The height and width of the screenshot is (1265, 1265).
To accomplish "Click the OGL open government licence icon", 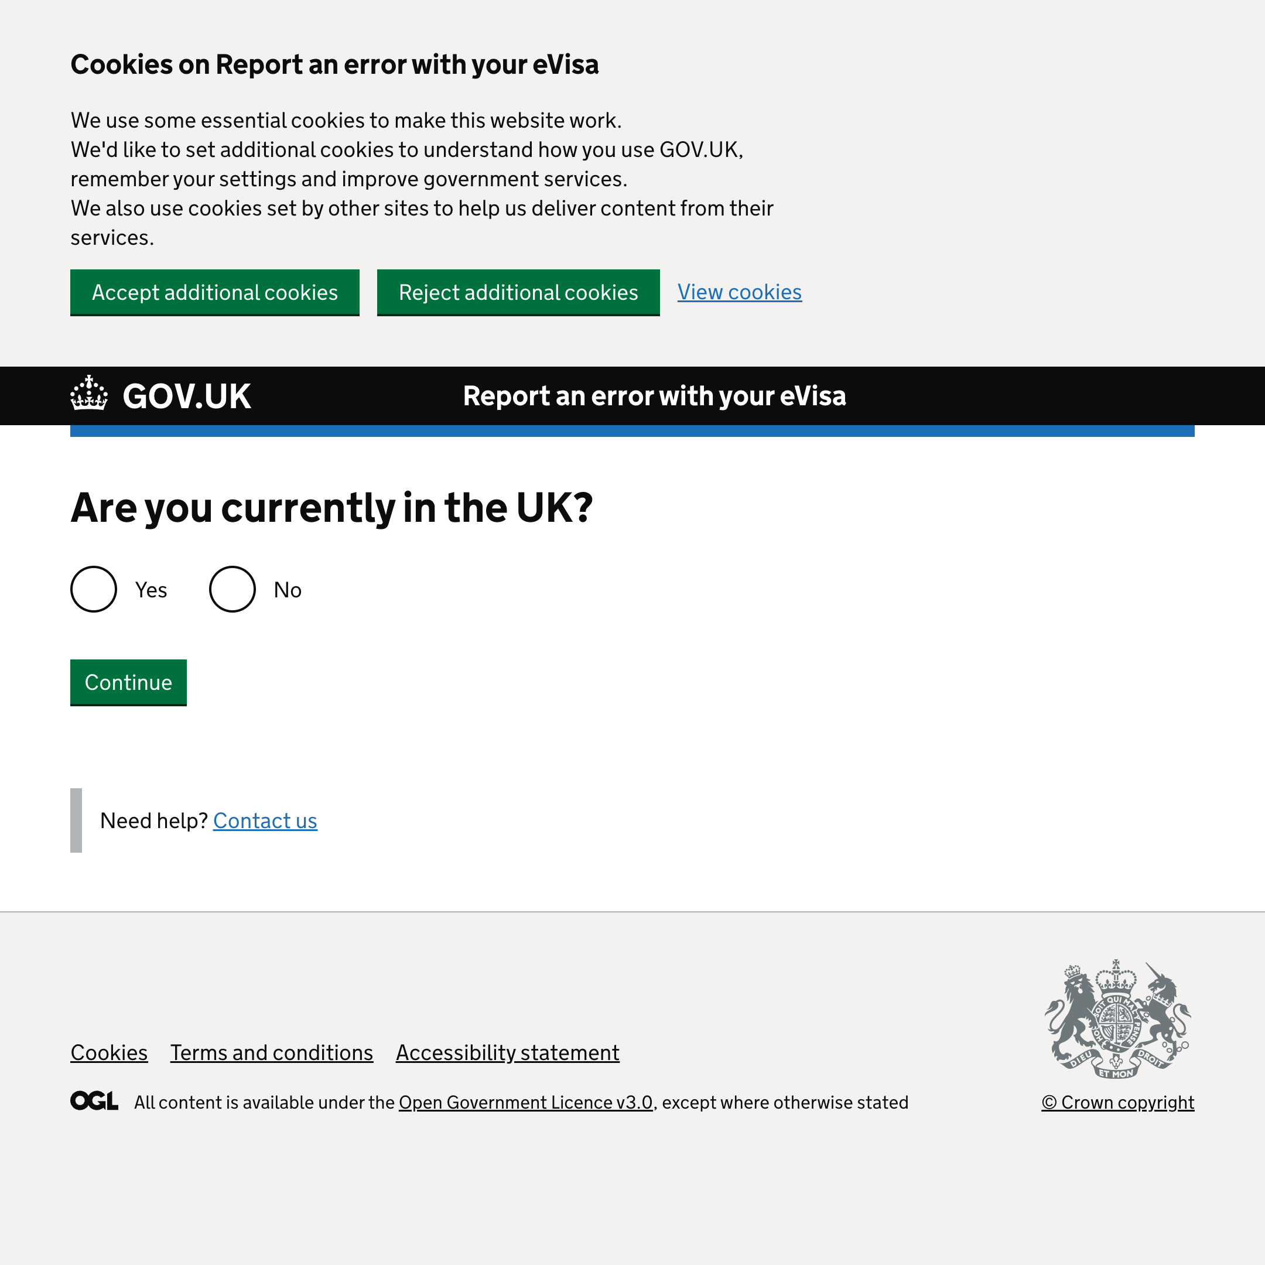I will [x=94, y=1102].
